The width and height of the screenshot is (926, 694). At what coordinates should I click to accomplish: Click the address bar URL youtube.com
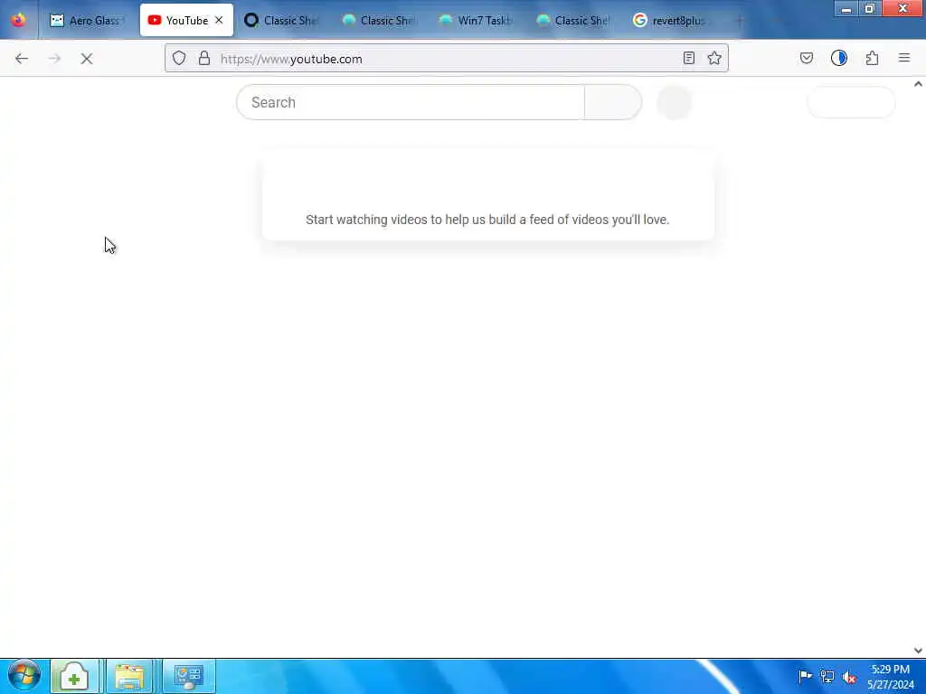pos(291,59)
